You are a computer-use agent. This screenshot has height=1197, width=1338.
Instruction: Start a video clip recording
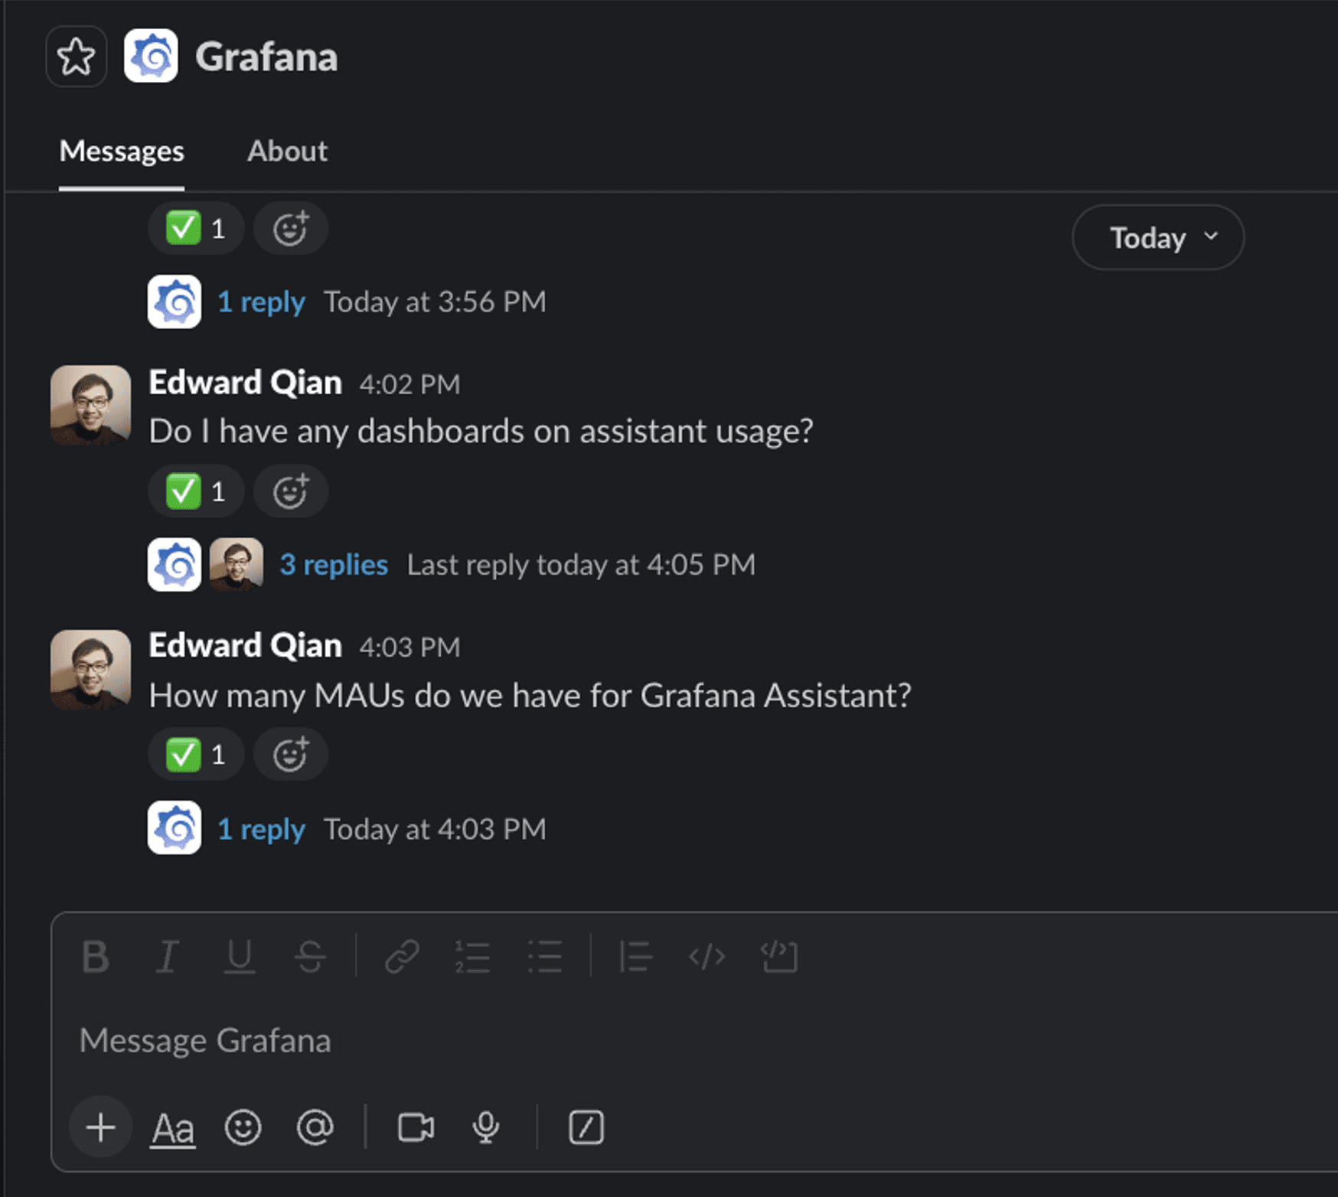[415, 1126]
